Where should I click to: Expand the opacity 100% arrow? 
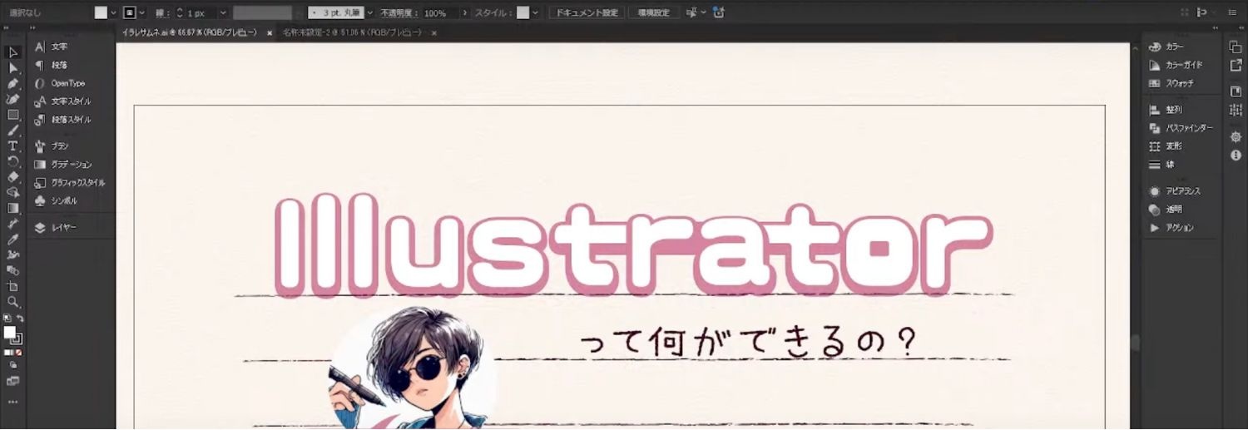click(465, 13)
